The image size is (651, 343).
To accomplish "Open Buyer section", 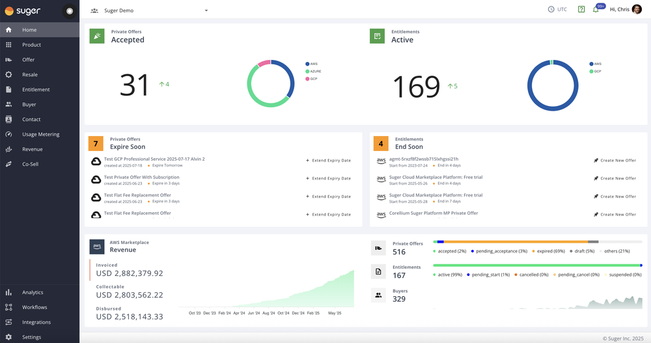I will [40, 105].
